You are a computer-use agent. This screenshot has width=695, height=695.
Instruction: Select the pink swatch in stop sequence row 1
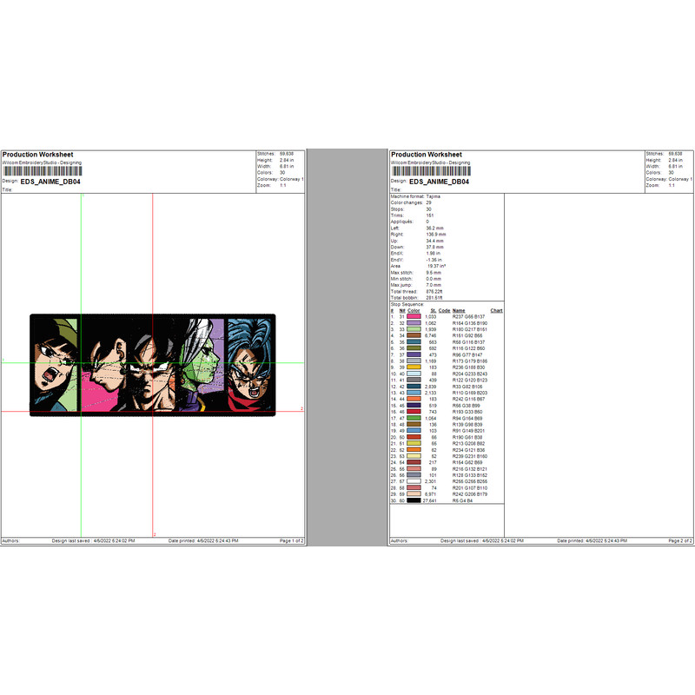(414, 317)
